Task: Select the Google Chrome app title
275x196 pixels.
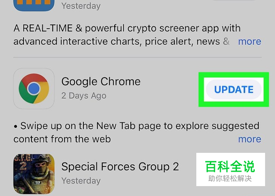Action: point(101,82)
